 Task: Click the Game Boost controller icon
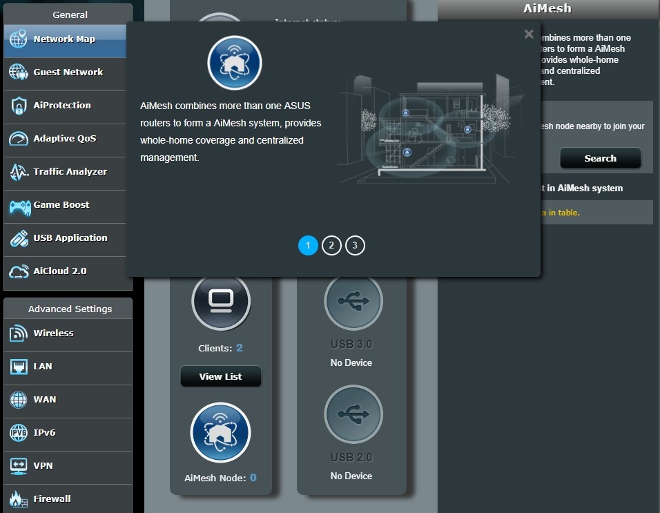[x=19, y=205]
